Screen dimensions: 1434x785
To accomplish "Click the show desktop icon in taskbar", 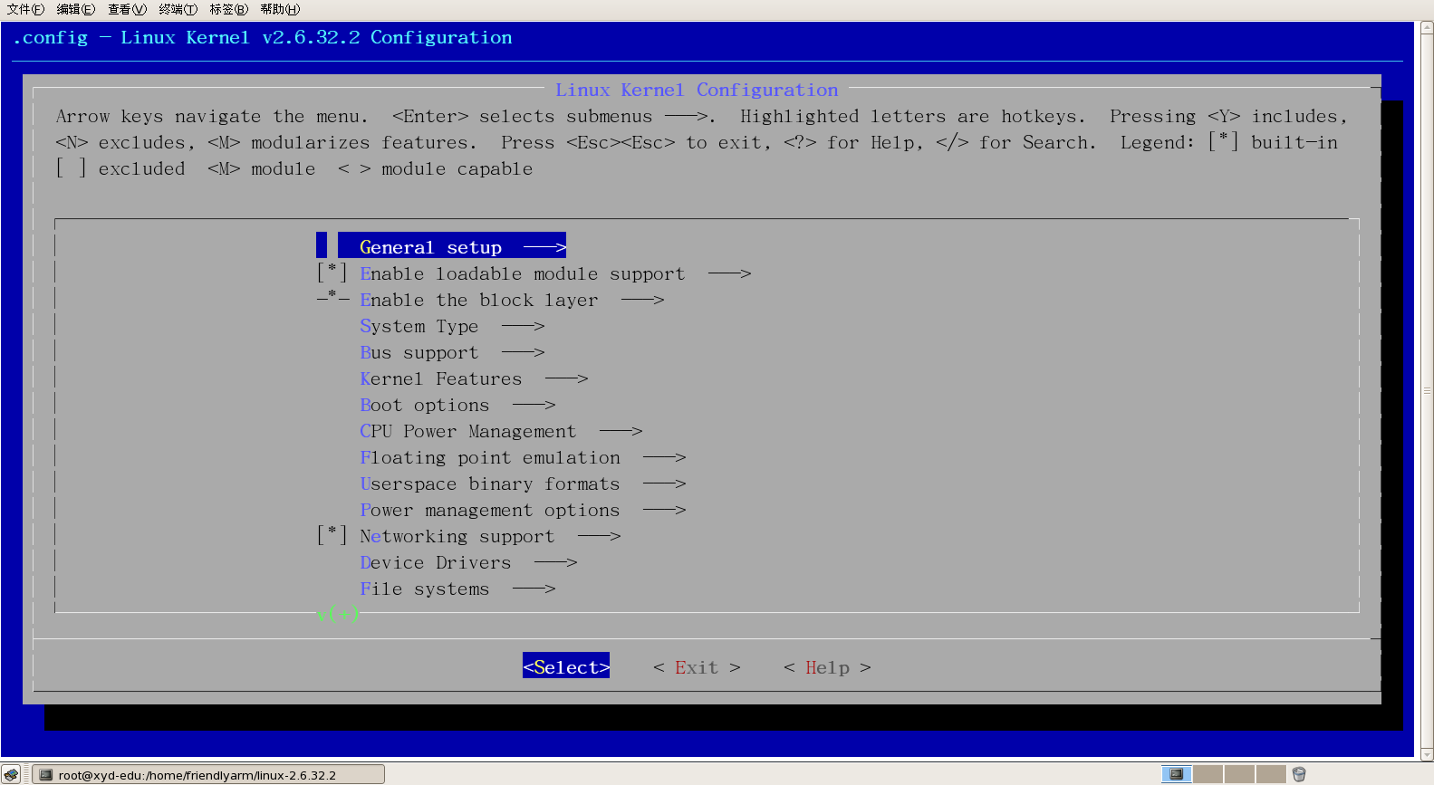I will 11,774.
